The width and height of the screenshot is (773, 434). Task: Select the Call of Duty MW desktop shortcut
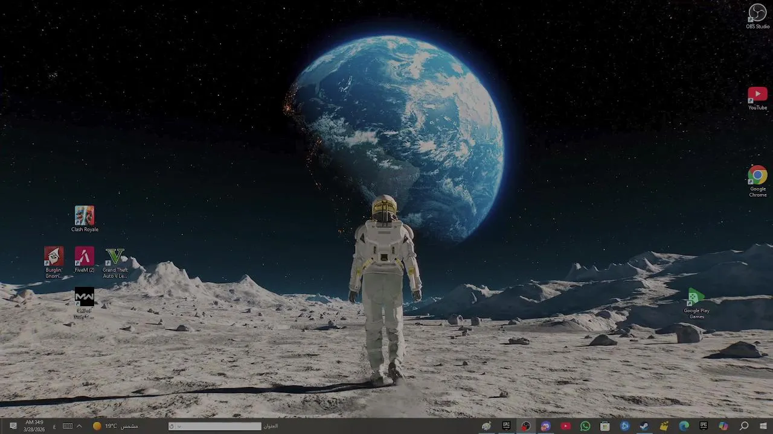point(85,303)
